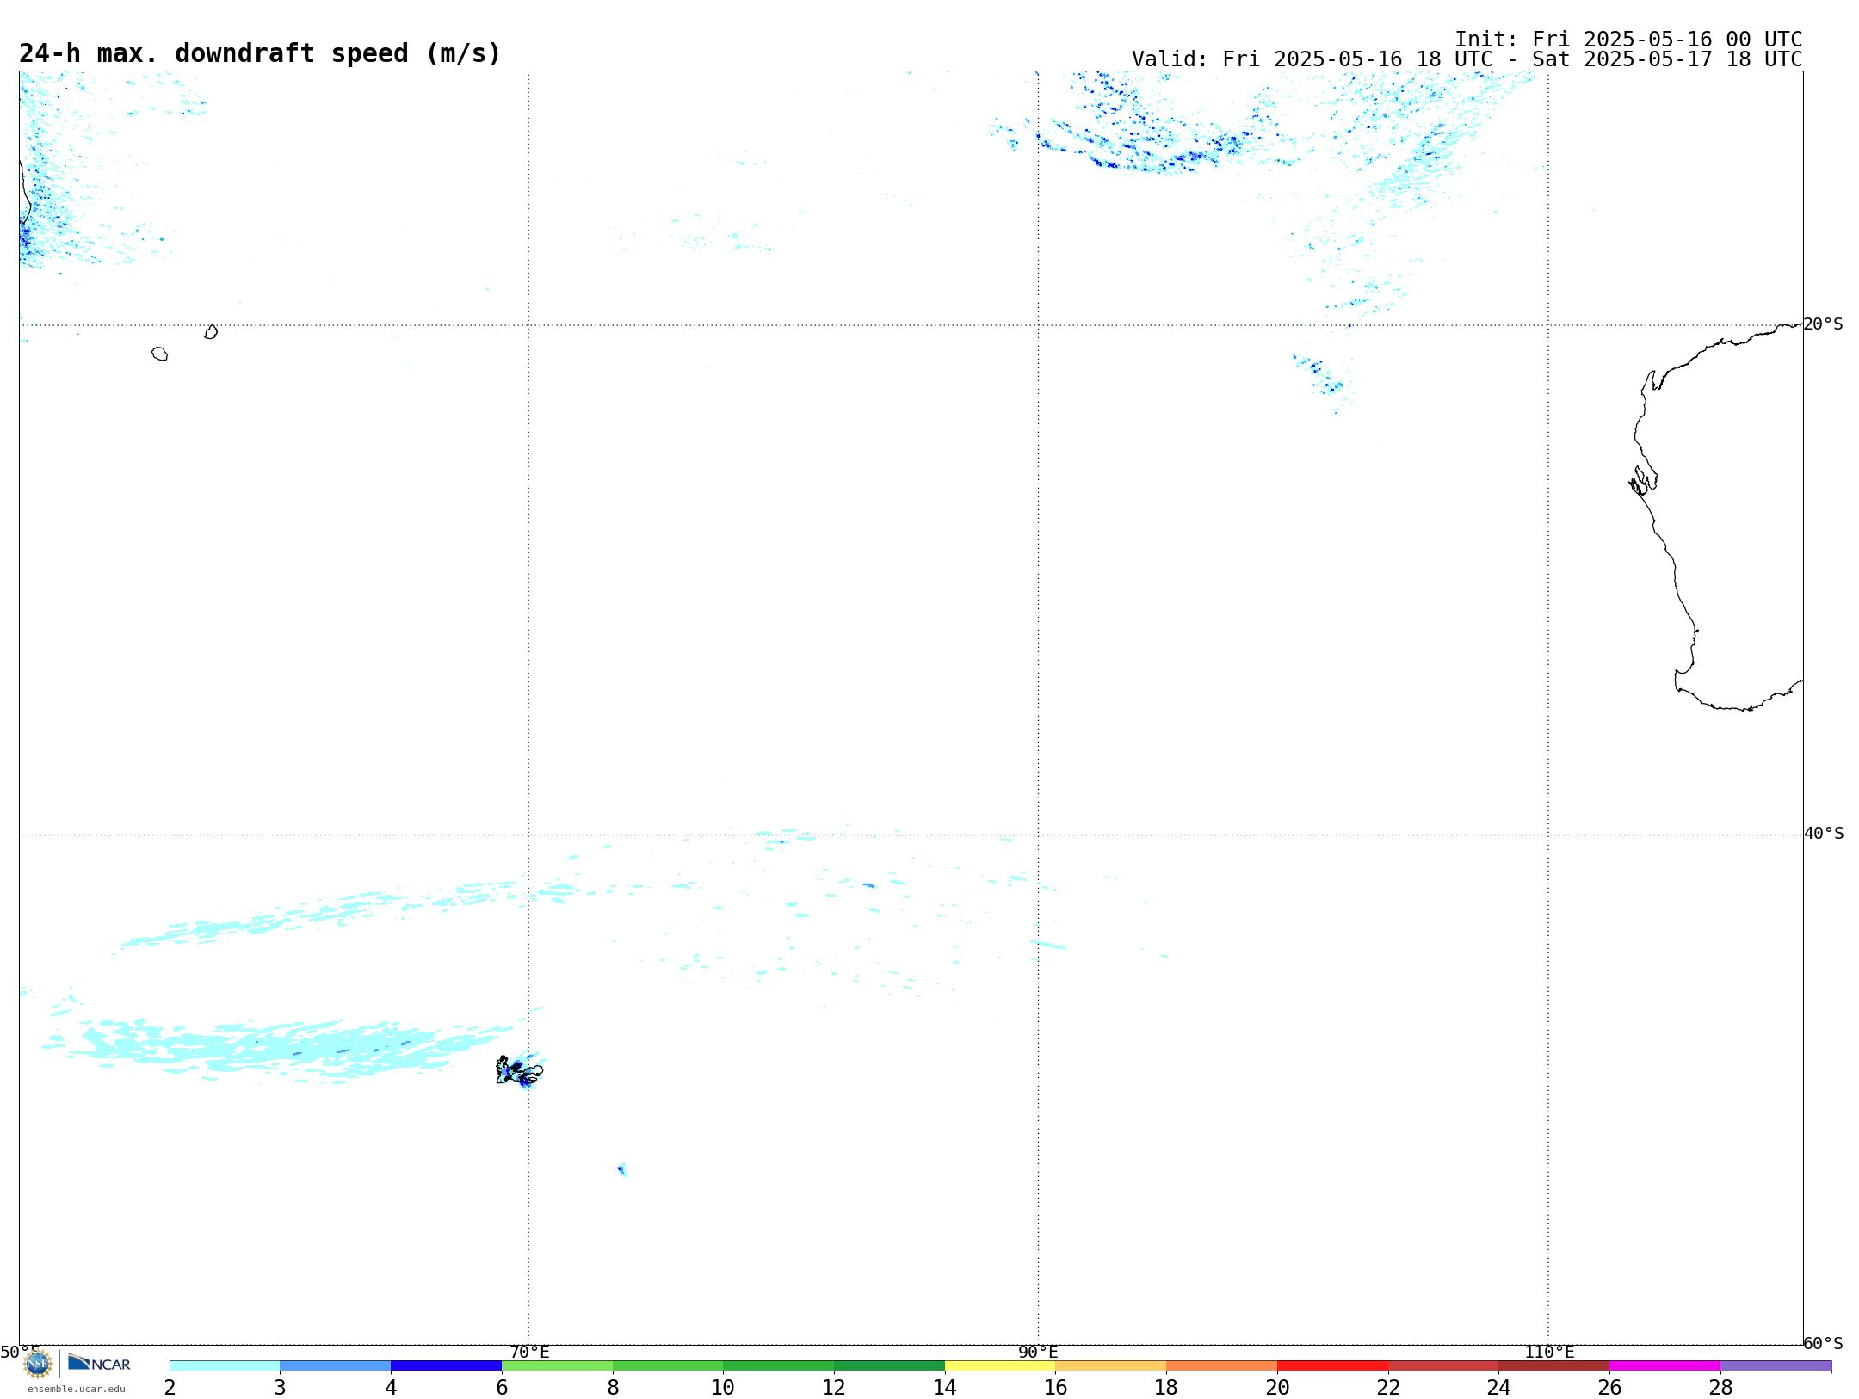Click the brown 24-26 m/s swatch
Image resolution: width=1859 pixels, height=1399 pixels.
pyautogui.click(x=1554, y=1365)
